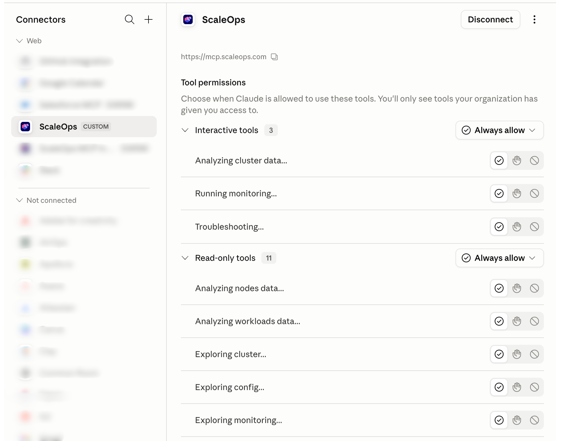Image resolution: width=561 pixels, height=441 pixels.
Task: Click the Analyzing cluster data tool name
Action: coord(241,160)
